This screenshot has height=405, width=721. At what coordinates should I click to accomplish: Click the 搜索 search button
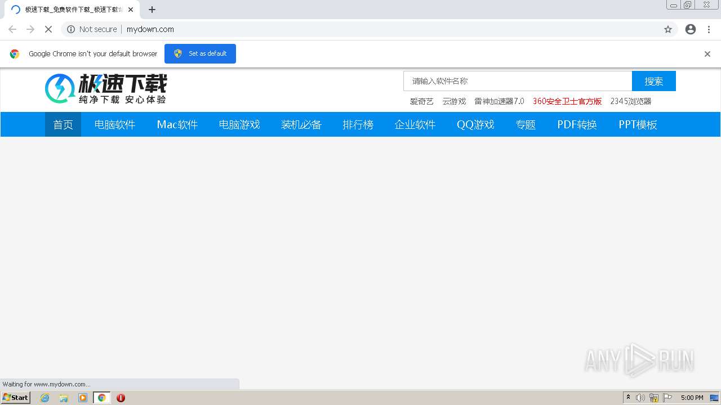(654, 81)
